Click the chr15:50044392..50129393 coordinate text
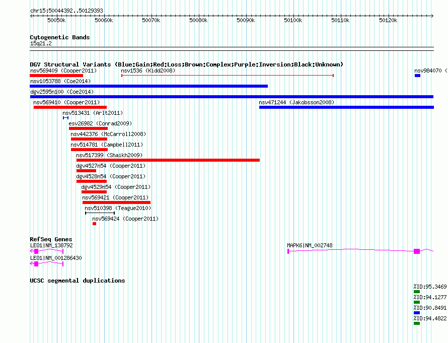448x343 pixels. pos(66,11)
